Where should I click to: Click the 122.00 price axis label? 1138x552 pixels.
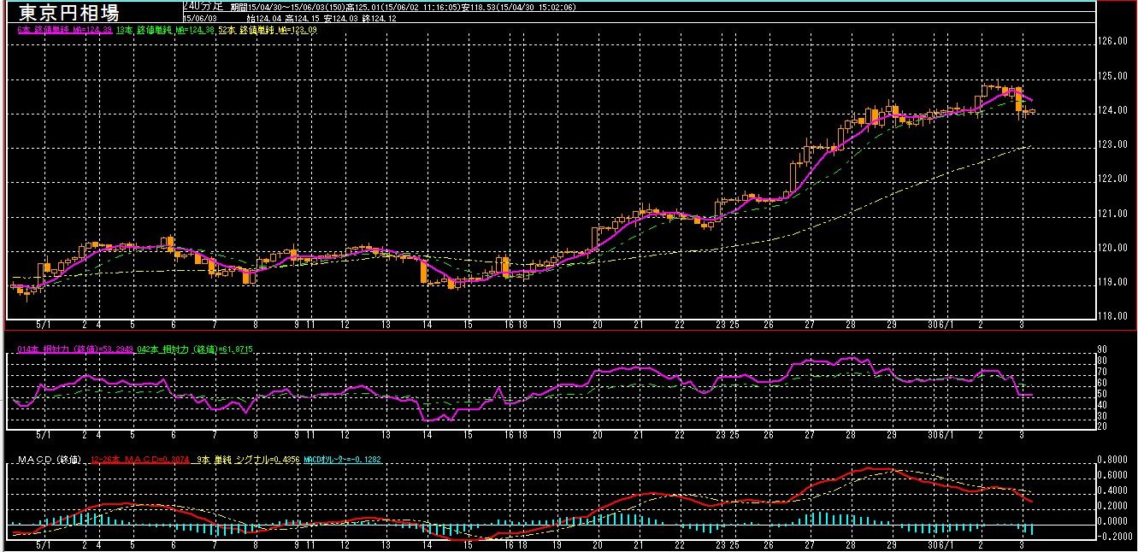[x=1114, y=179]
